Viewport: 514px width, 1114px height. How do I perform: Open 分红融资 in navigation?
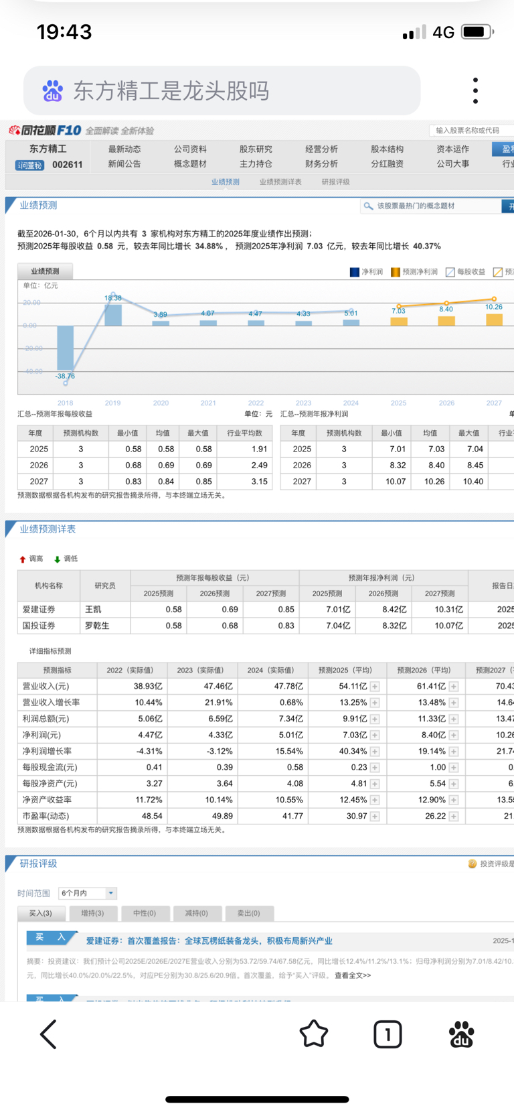pyautogui.click(x=387, y=164)
